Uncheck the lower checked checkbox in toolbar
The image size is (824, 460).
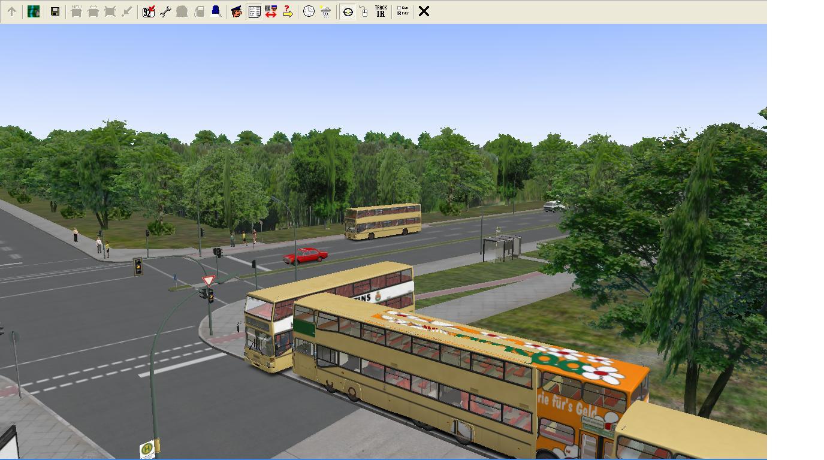tap(400, 14)
